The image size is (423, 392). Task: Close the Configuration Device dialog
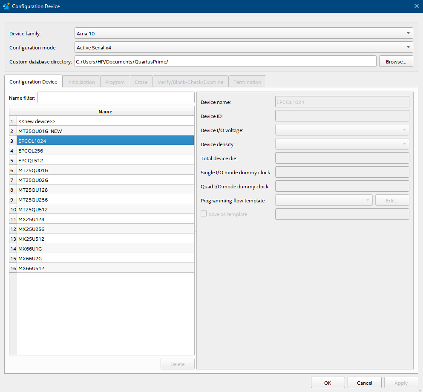416,6
